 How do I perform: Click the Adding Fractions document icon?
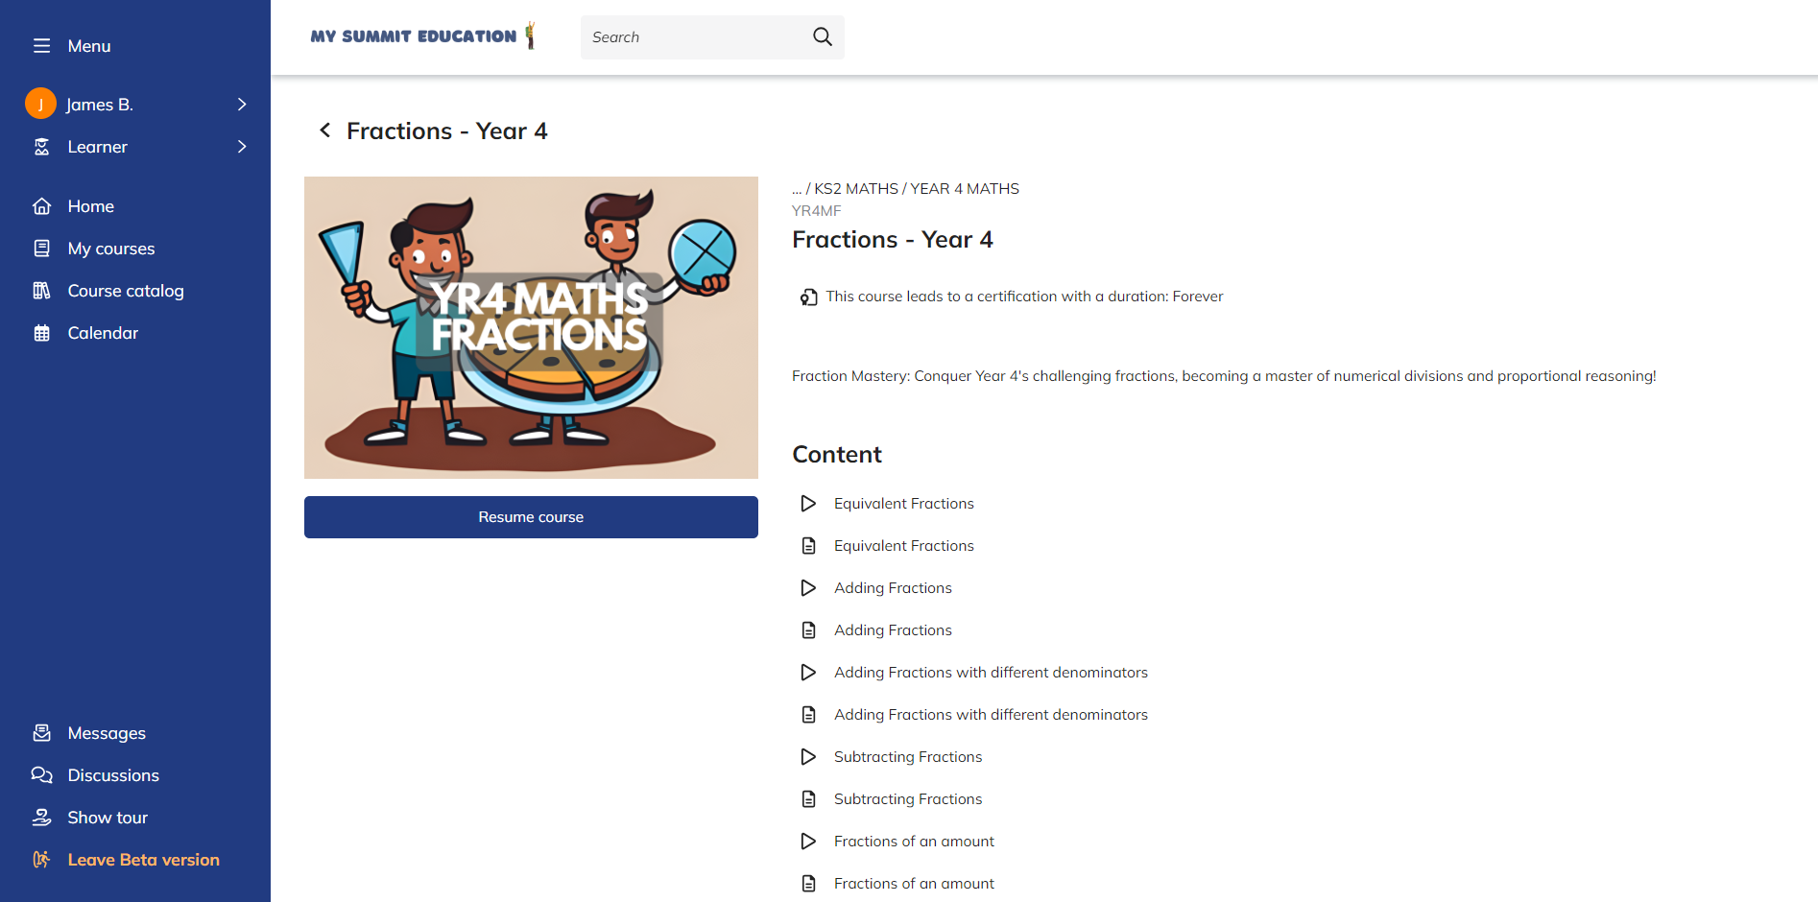coord(808,630)
